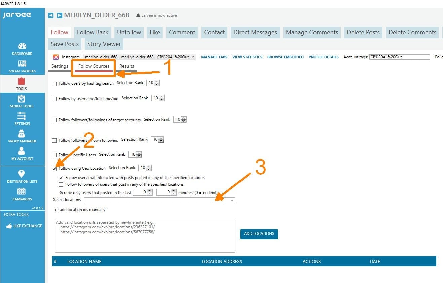
Task: Switch to the Follow Back tab
Action: 93,32
